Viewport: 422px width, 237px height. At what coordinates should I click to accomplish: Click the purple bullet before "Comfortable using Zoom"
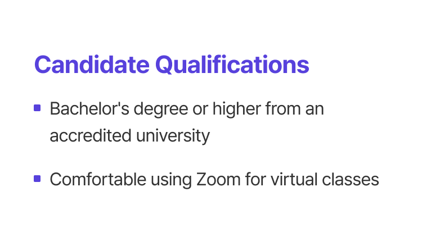37,179
